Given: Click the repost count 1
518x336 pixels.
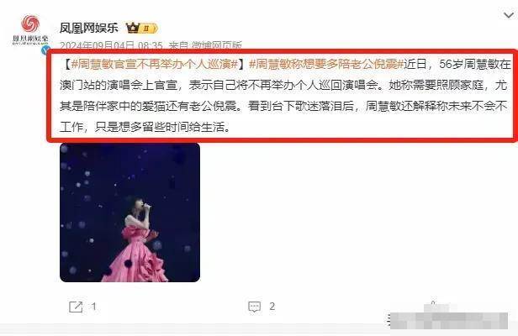Looking at the screenshot, I should pos(94,307).
